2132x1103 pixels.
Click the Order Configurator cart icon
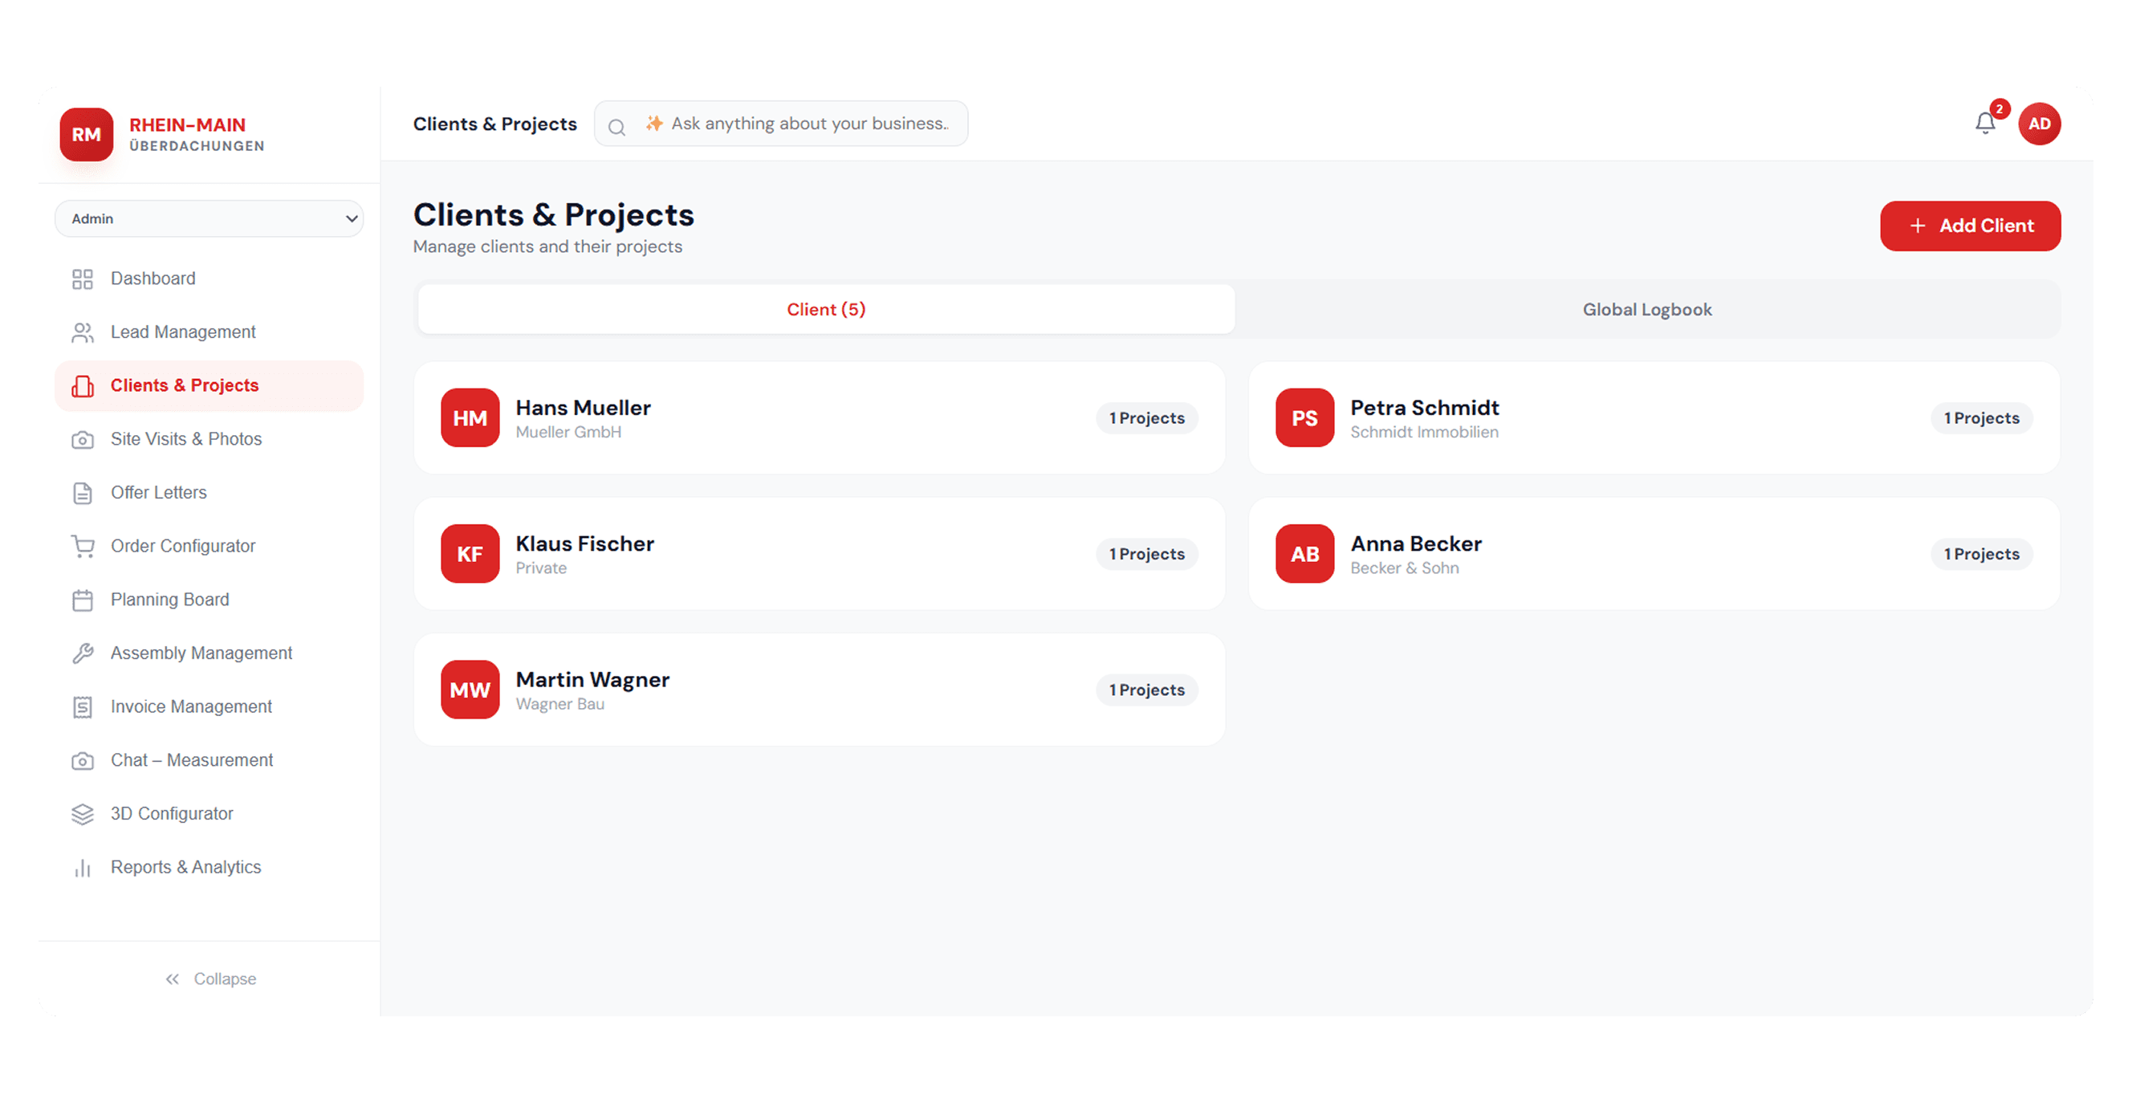pos(83,547)
